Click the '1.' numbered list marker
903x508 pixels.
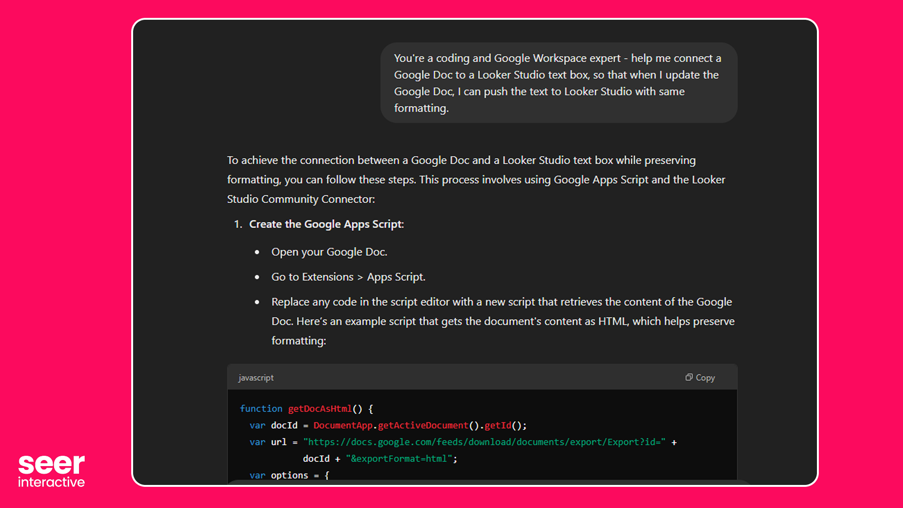tap(238, 224)
